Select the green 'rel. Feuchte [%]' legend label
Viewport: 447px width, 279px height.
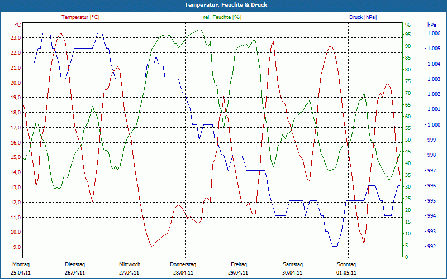coord(222,17)
